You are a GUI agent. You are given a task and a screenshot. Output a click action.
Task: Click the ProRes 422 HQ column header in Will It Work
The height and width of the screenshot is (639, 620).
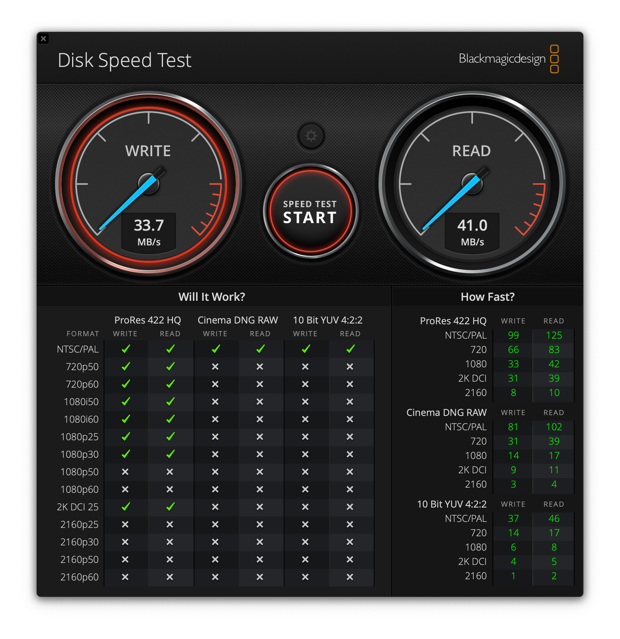pos(147,320)
